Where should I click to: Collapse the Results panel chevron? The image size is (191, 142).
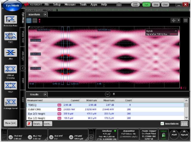pyautogui.click(x=107, y=94)
